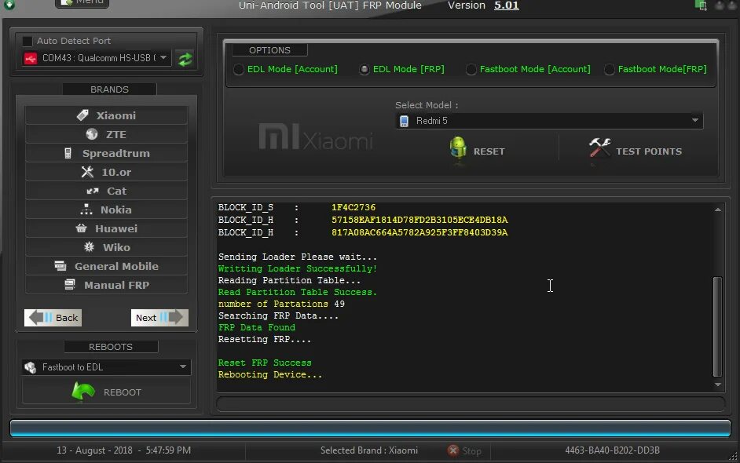
Task: Click the 10.or tools icon
Action: click(87, 172)
